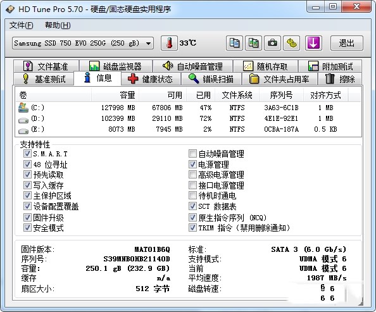Copy screenshot to clipboard icon

pyautogui.click(x=253, y=43)
